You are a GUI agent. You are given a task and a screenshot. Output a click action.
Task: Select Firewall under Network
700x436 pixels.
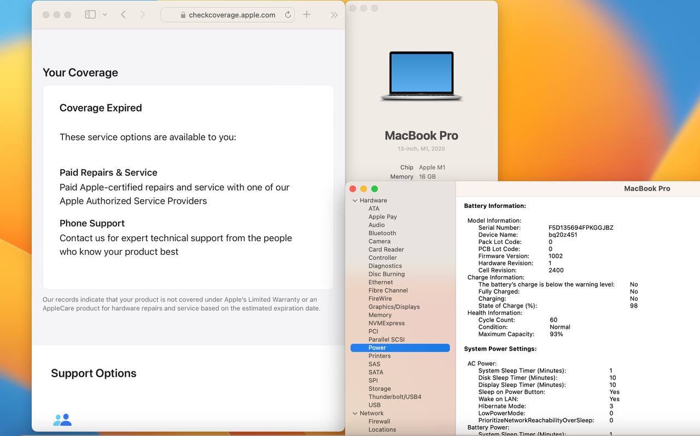coord(379,422)
